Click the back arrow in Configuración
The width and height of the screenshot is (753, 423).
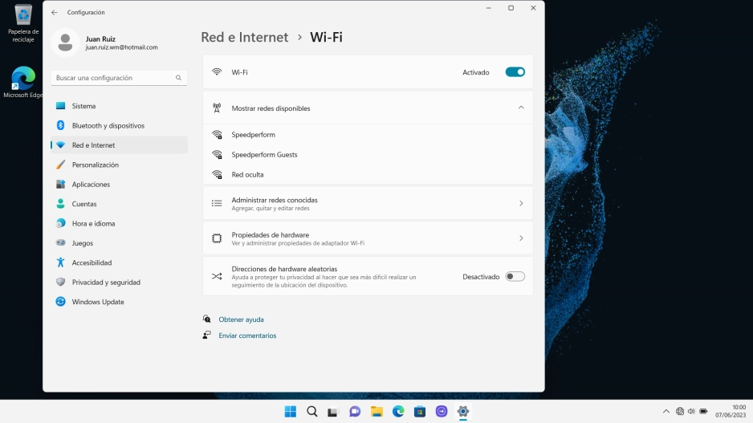point(55,13)
